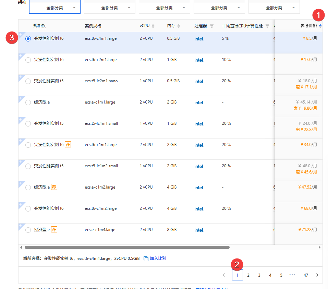Click the table's horizontal scroll left arrow
The height and width of the screenshot is (289, 328).
(21, 248)
